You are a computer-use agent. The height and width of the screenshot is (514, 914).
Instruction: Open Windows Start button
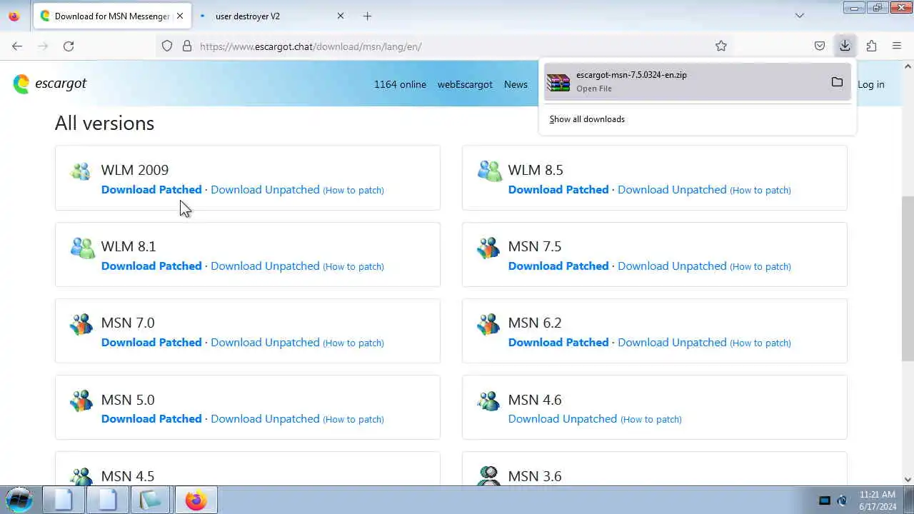(19, 500)
